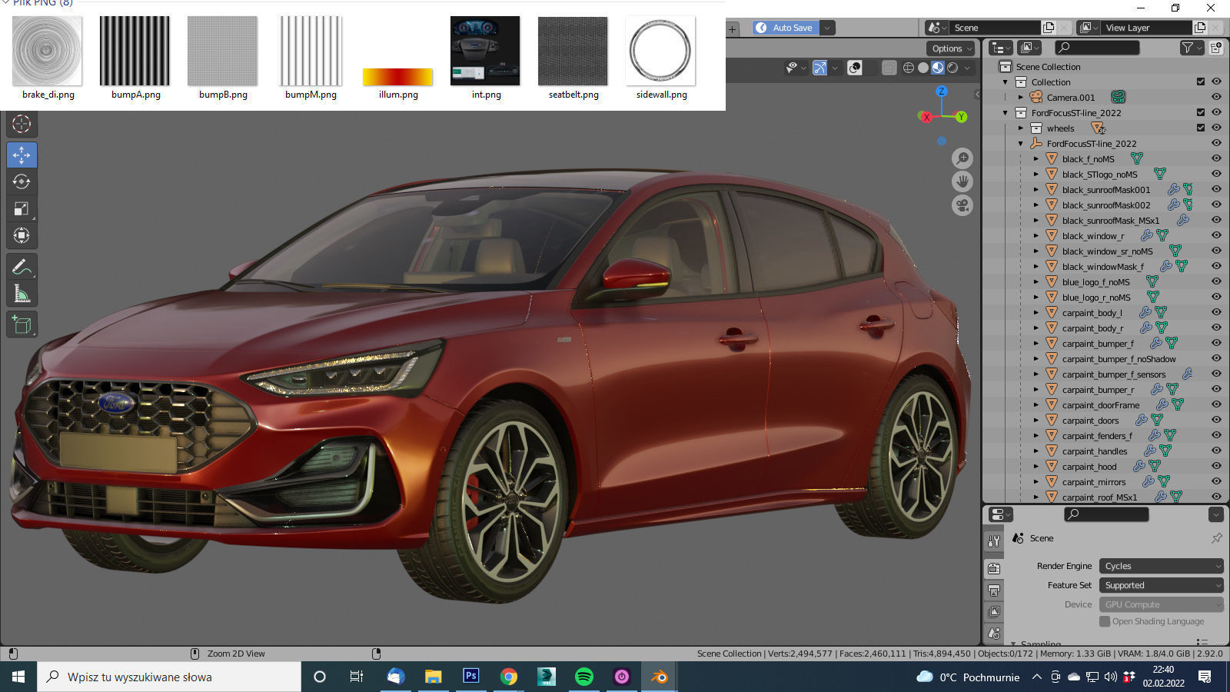Open the Auto Save dropdown arrow
This screenshot has height=692, width=1230.
[827, 28]
